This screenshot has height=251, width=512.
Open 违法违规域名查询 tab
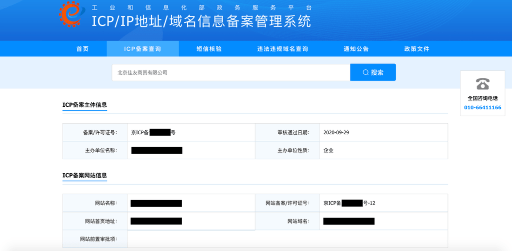coord(283,49)
